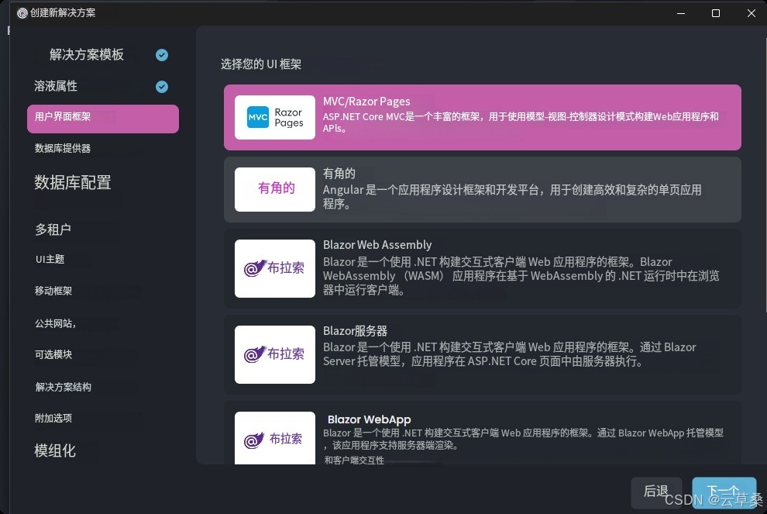Click the 和客户端交互性 text line
This screenshot has height=514, width=767.
354,461
